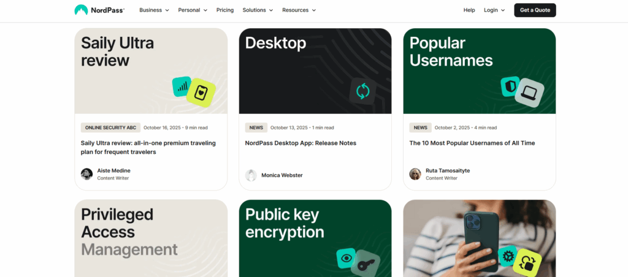Click the NordPass logo
The width and height of the screenshot is (628, 277).
[x=99, y=10]
